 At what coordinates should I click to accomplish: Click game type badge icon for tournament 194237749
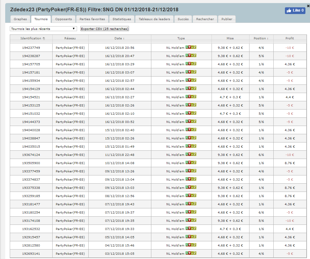point(191,47)
